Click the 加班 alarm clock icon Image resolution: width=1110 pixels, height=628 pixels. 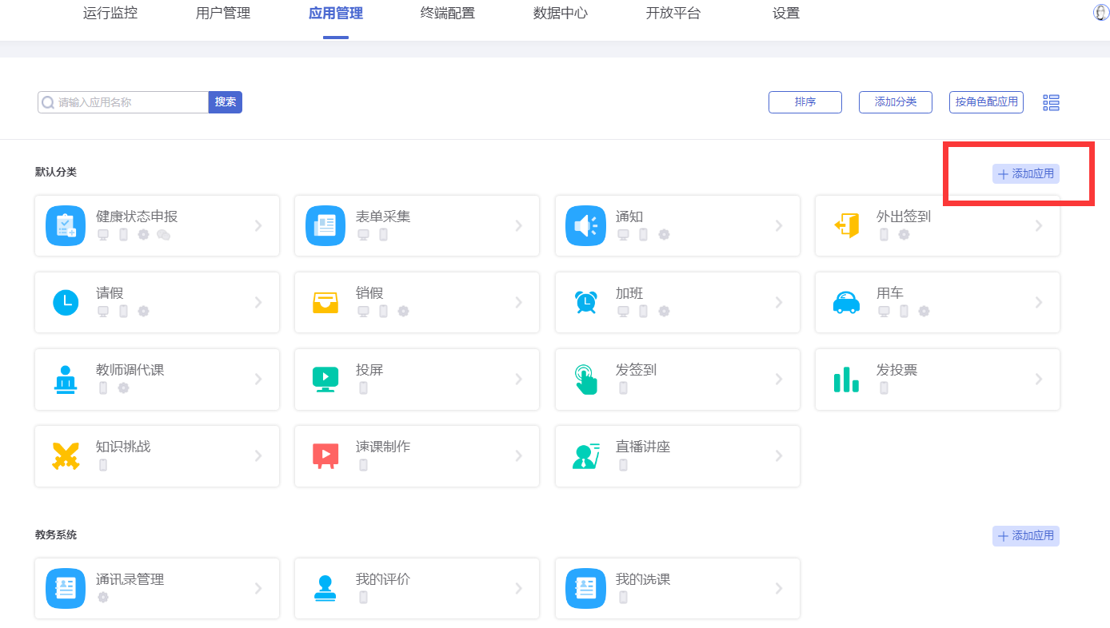pyautogui.click(x=585, y=302)
